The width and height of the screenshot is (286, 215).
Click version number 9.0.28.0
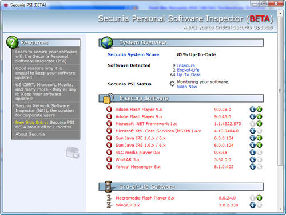(x=223, y=110)
